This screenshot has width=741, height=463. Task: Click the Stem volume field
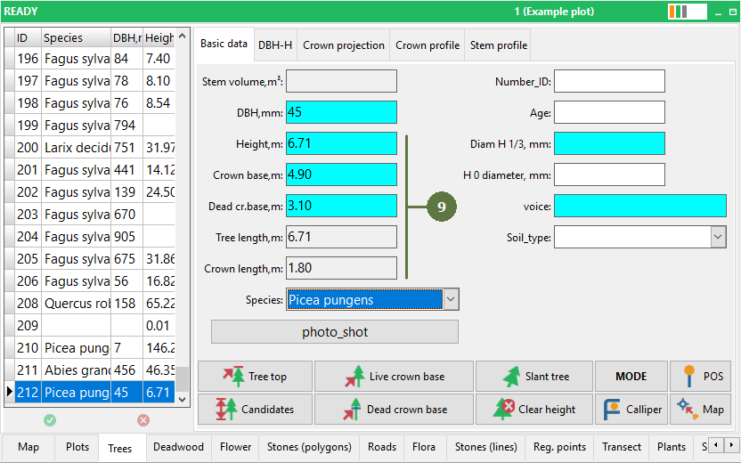coord(341,81)
